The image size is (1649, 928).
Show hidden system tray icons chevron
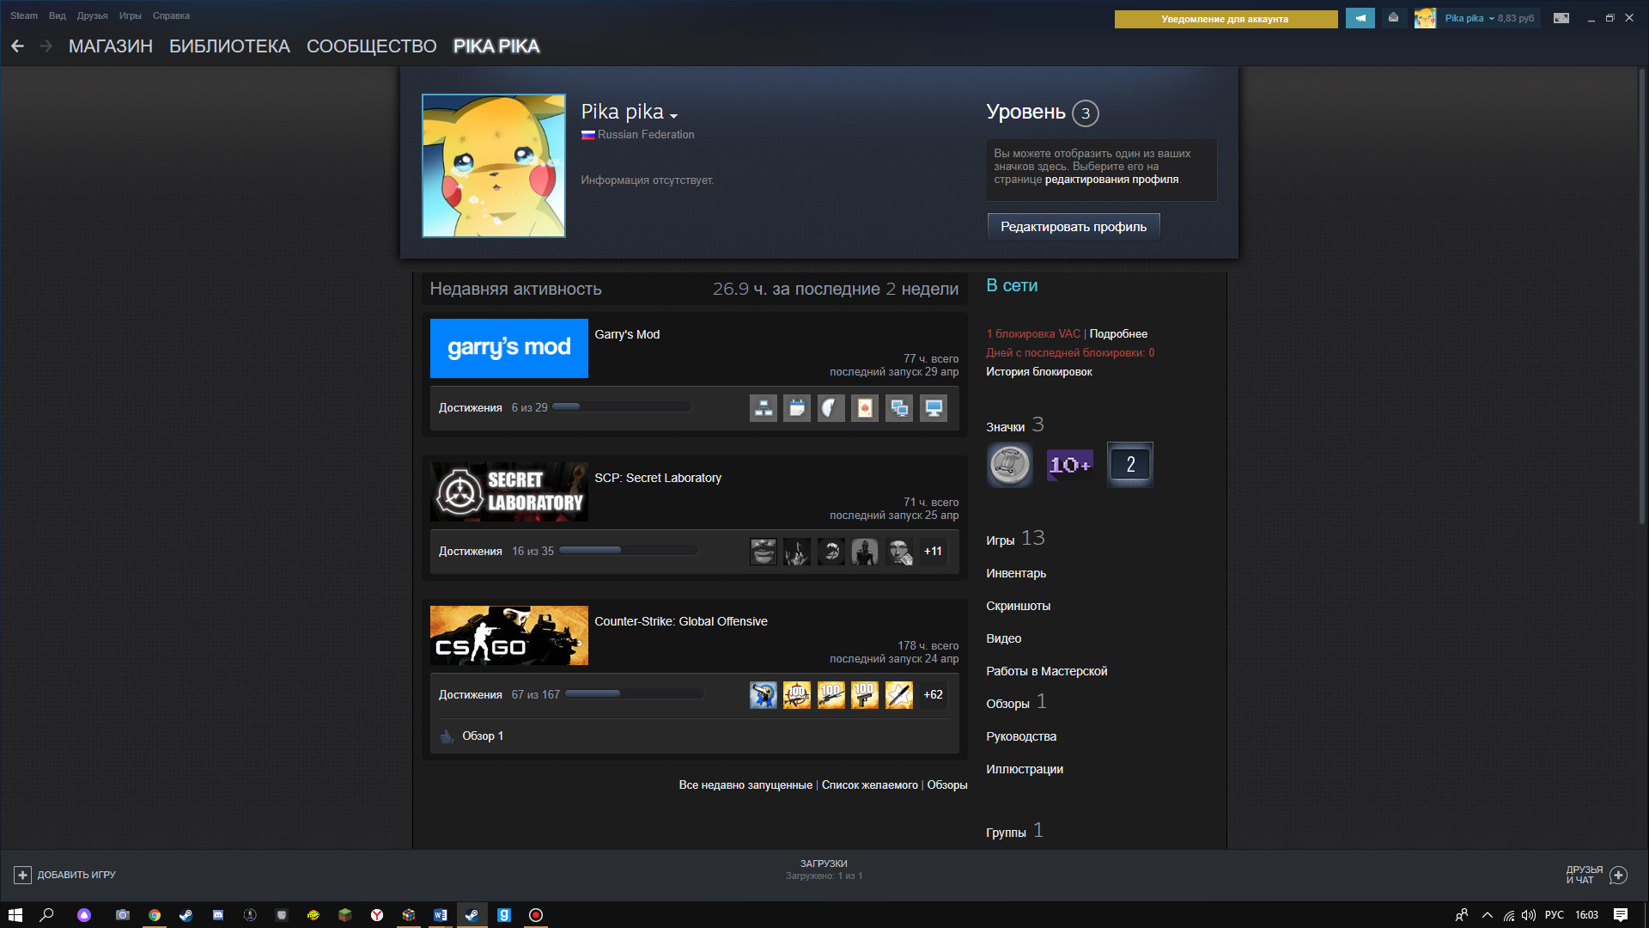coord(1488,915)
